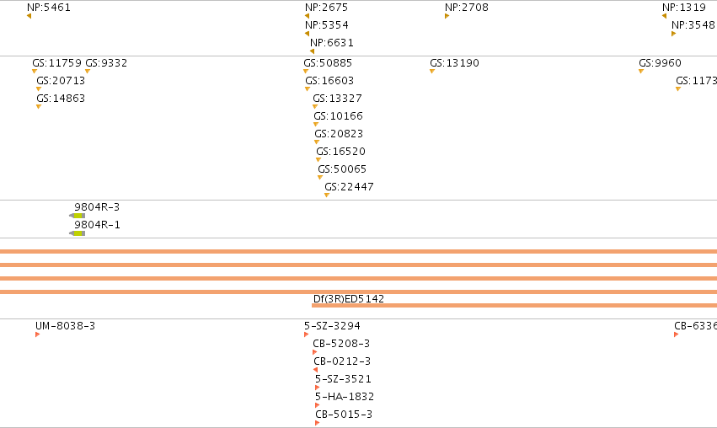Select the CB-5208-3 marker arrow

314,352
